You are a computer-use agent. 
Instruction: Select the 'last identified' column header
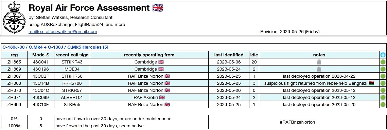[229, 55]
